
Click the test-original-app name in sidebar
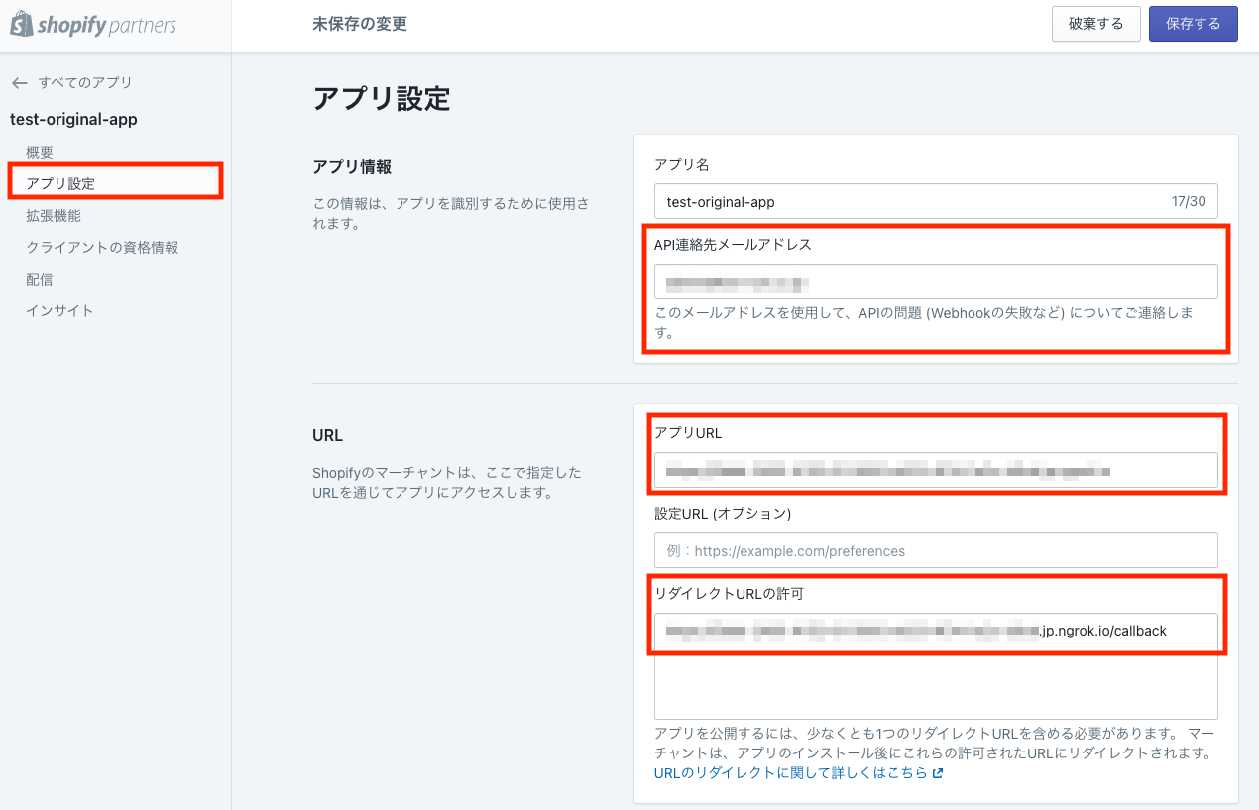(71, 119)
